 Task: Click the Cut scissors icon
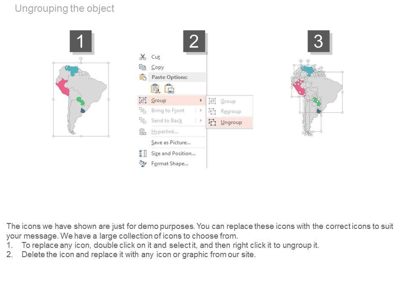(x=143, y=57)
